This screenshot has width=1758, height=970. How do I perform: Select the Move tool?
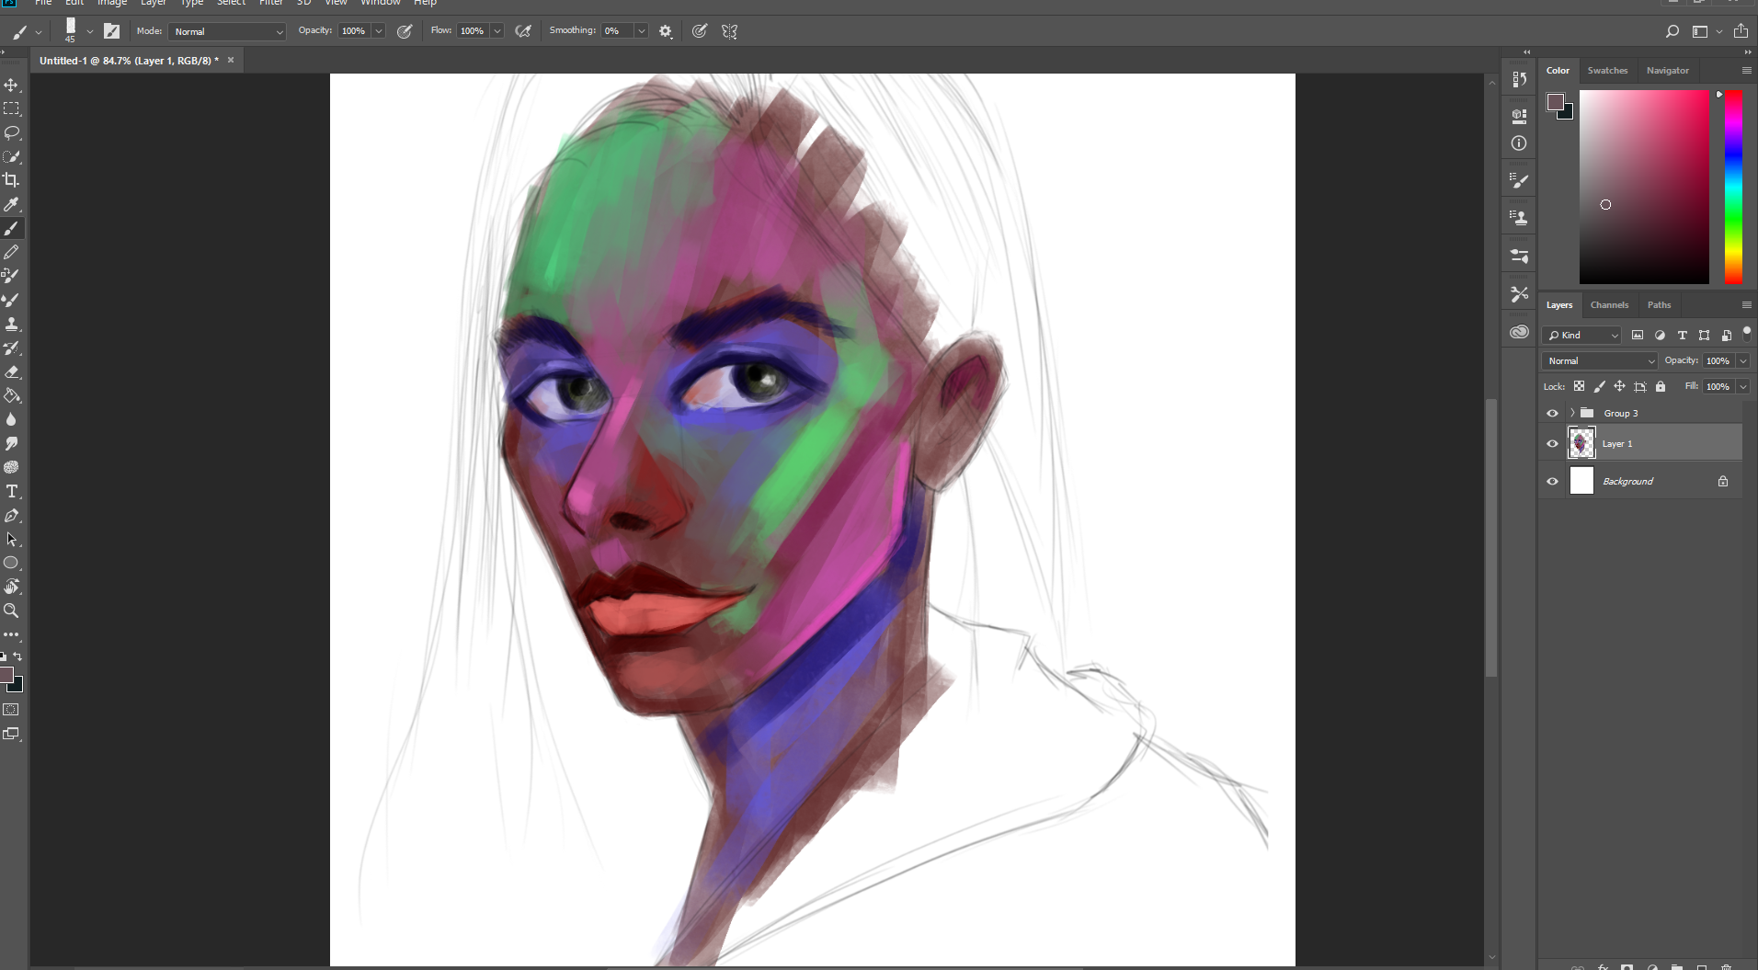(x=11, y=85)
